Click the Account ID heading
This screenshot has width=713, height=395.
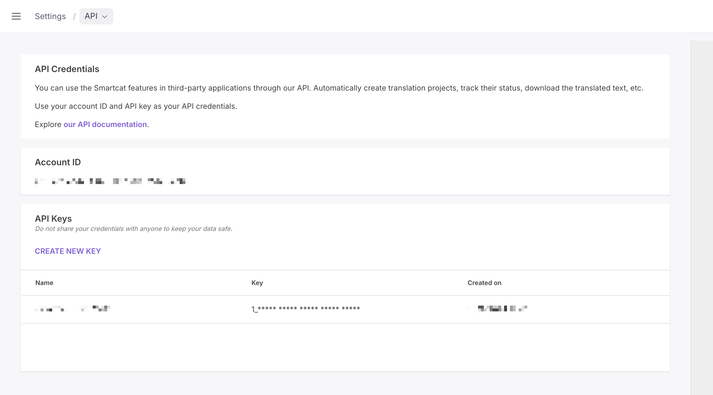(58, 162)
